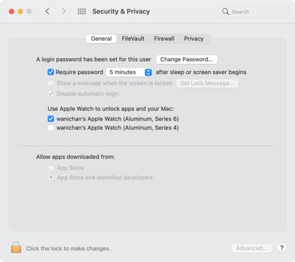
Task: Click the search magnifying glass icon
Action: (x=225, y=12)
